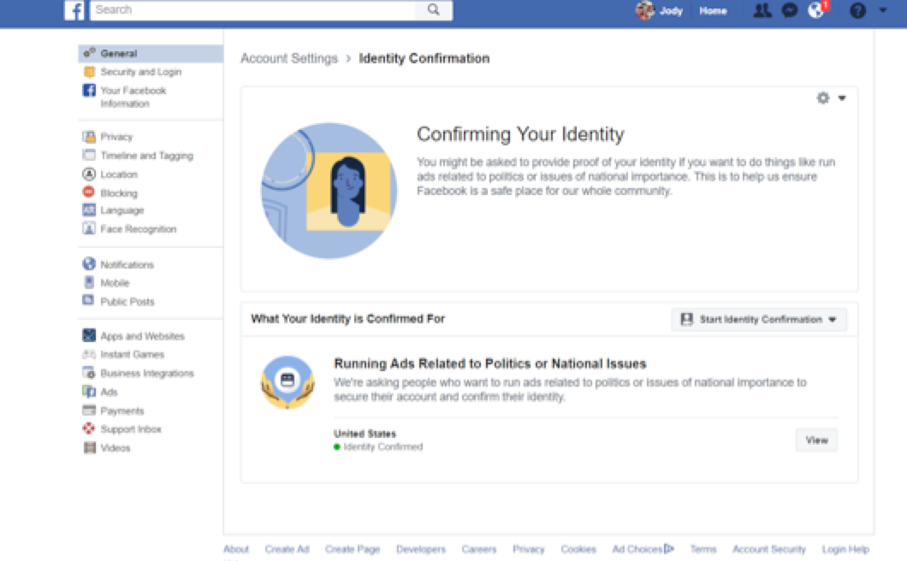Click the Login Help footer link
Image resolution: width=907 pixels, height=561 pixels.
pos(845,549)
